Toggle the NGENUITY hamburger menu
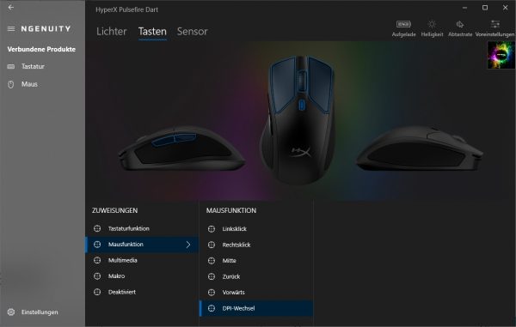Screen dimensions: 516x327 [x=11, y=29]
